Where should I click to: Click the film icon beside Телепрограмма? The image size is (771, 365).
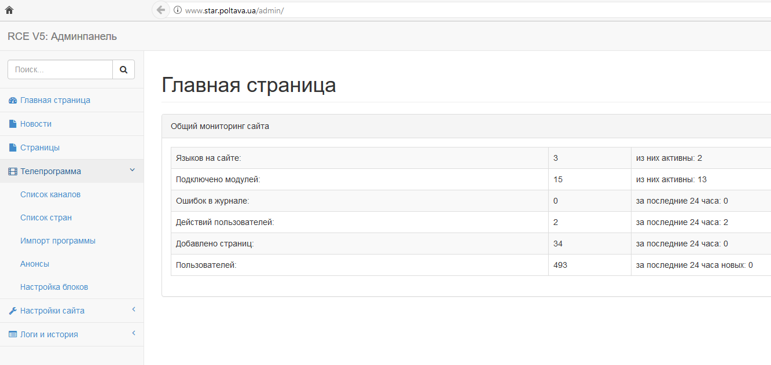click(13, 171)
